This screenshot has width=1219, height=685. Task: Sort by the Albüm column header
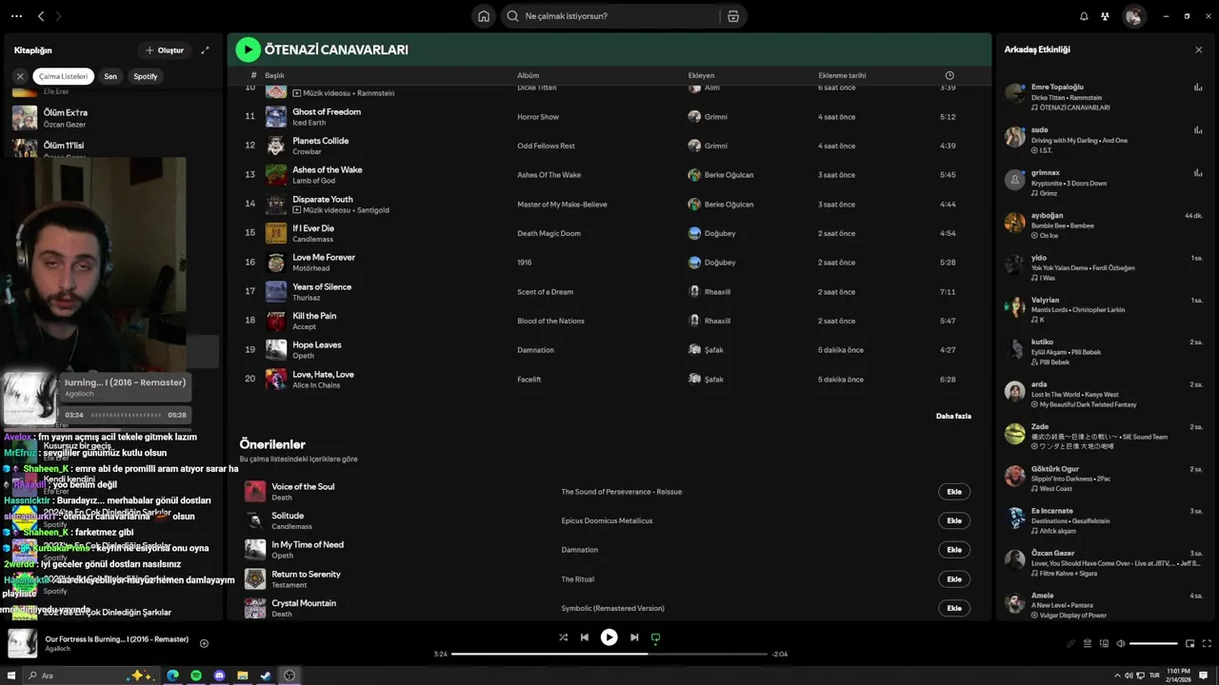pos(528,75)
